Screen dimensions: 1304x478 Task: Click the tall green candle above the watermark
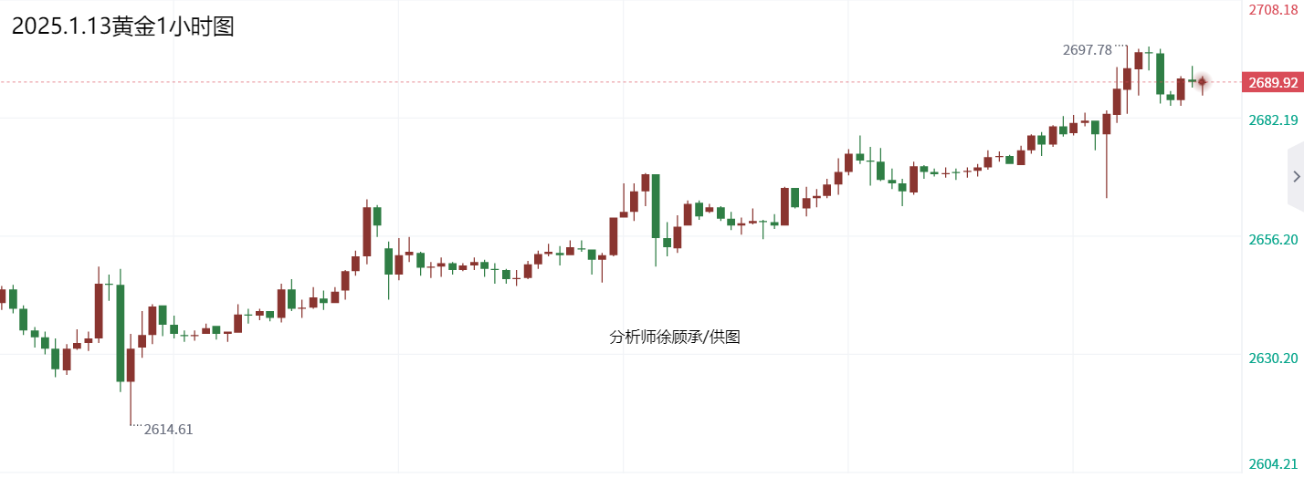[656, 205]
